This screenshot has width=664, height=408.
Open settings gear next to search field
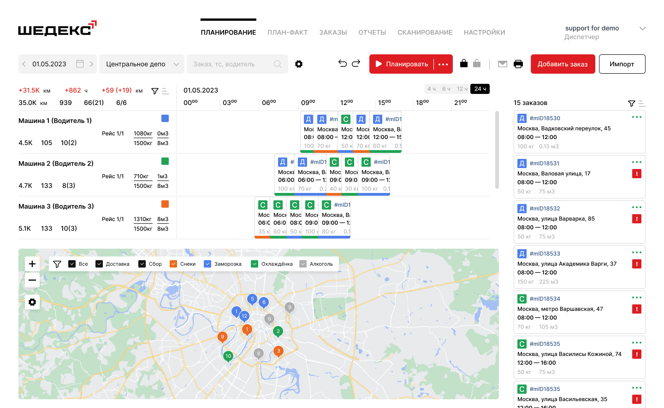[x=299, y=64]
